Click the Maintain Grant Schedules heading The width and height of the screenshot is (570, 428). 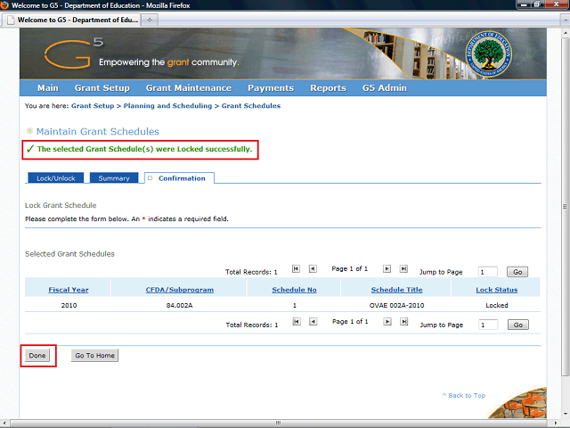(97, 131)
